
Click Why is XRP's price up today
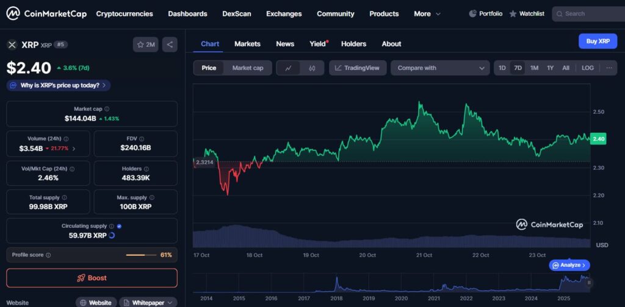pyautogui.click(x=59, y=85)
